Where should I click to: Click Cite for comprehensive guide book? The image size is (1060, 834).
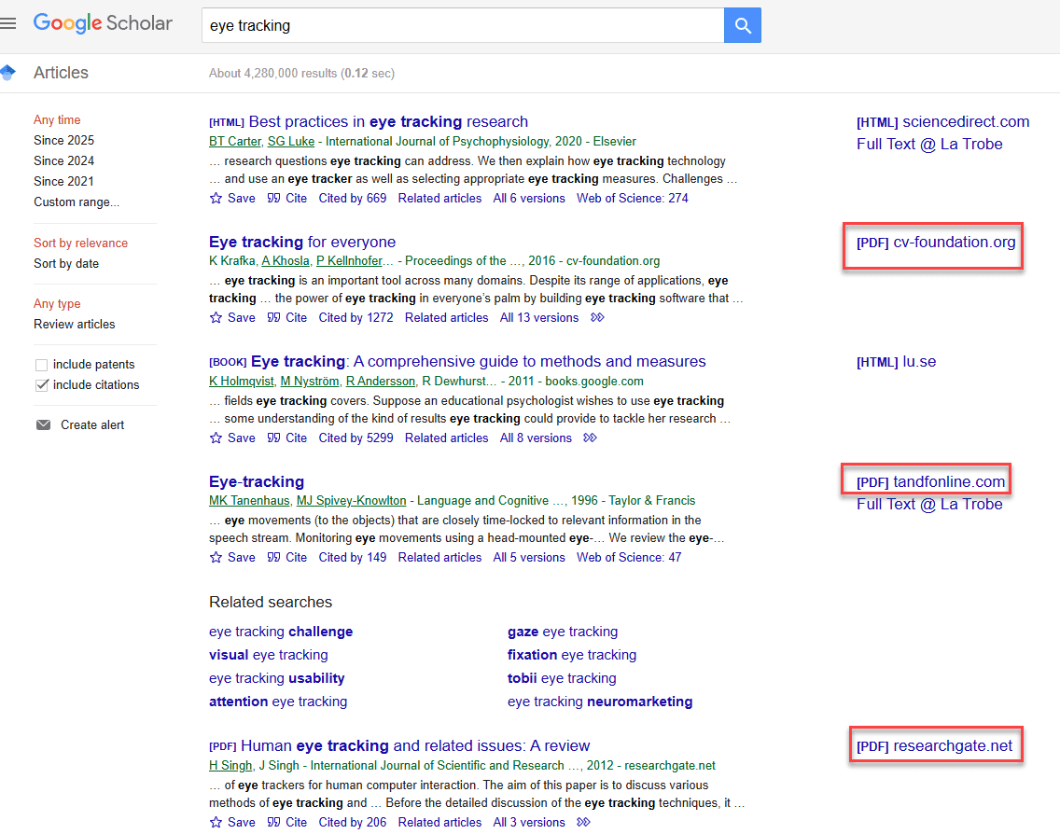pos(287,438)
